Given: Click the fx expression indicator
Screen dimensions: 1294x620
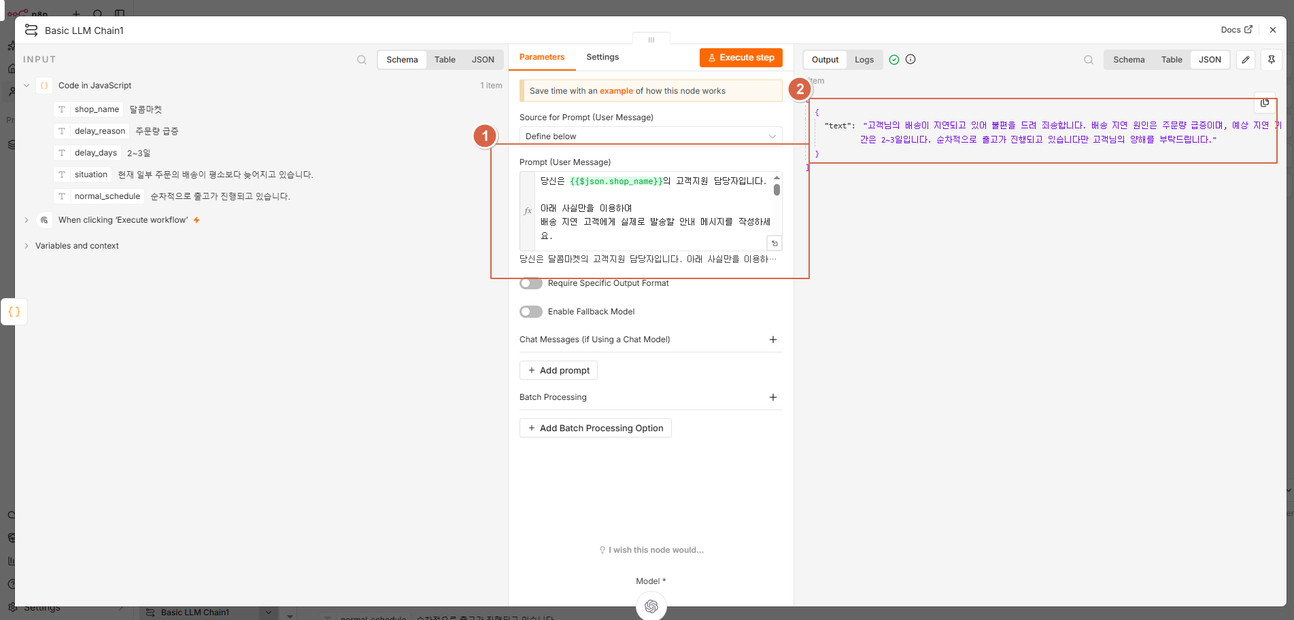Looking at the screenshot, I should pos(528,211).
